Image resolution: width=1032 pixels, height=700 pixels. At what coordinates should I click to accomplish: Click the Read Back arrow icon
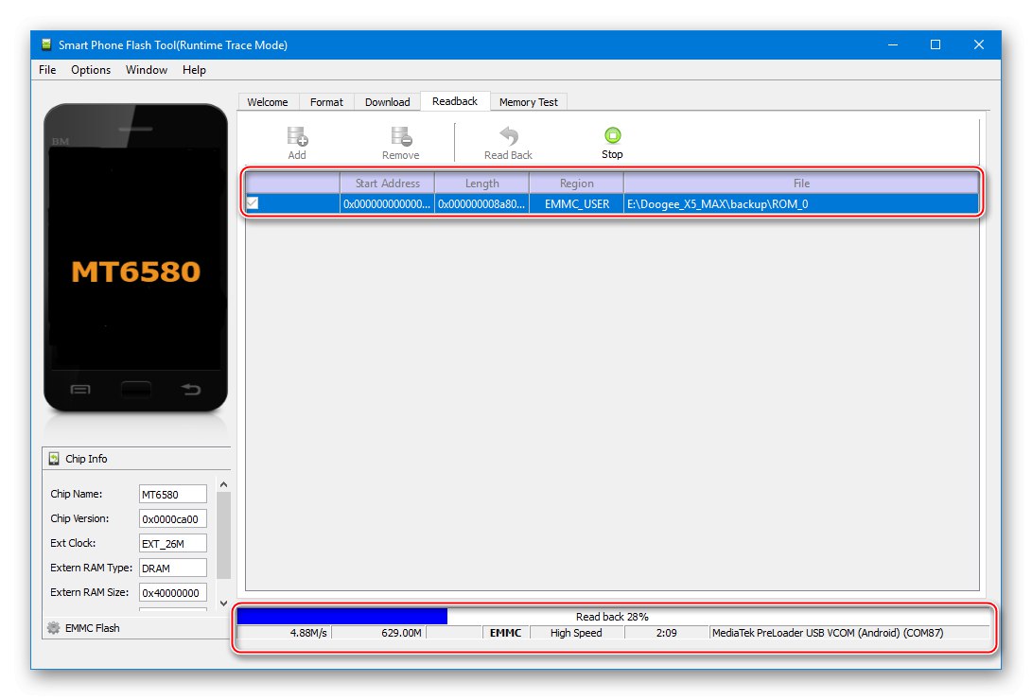[x=508, y=136]
